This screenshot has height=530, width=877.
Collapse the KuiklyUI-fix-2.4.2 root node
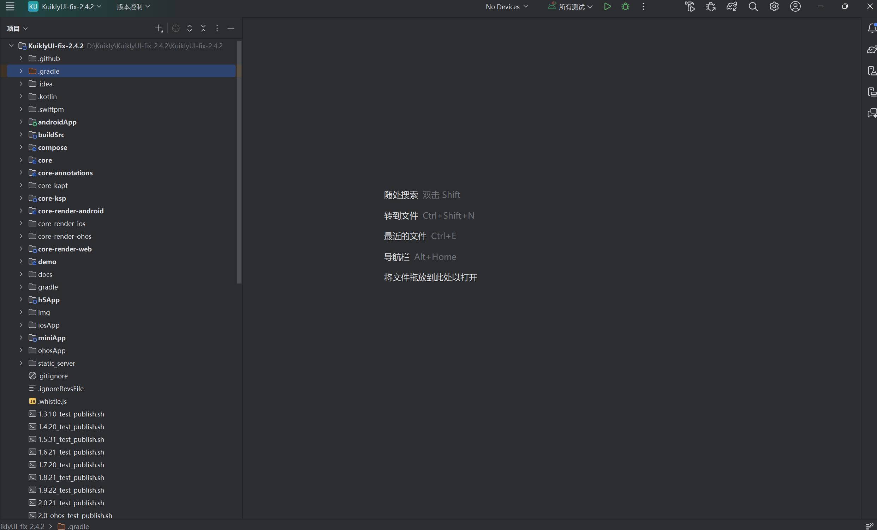coord(11,46)
